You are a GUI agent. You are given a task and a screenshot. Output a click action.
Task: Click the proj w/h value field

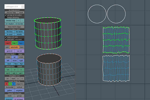[x=19, y=39]
